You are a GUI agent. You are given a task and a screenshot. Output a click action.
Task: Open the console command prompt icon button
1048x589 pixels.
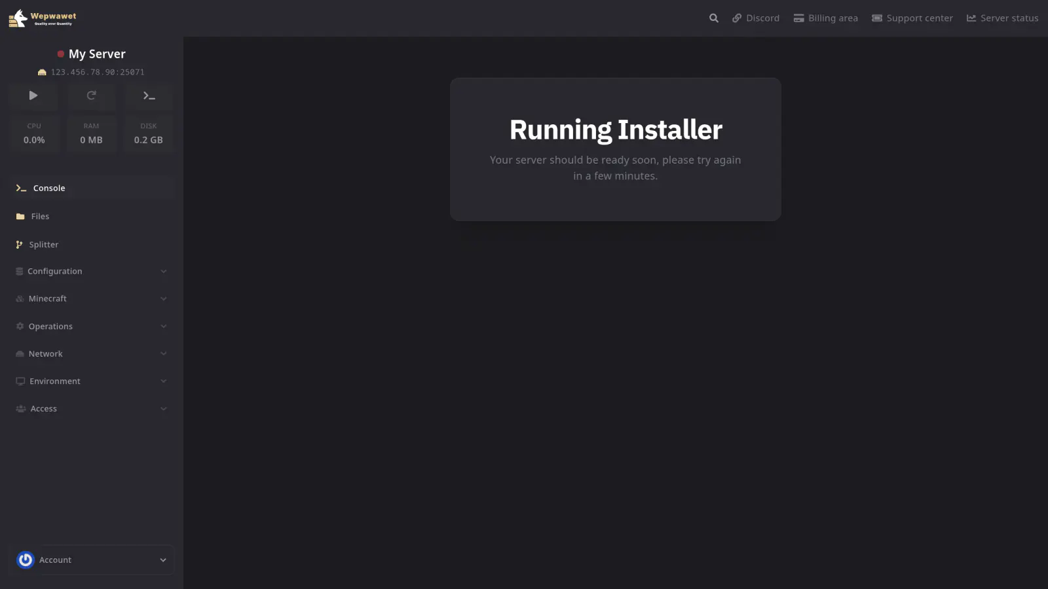(149, 96)
